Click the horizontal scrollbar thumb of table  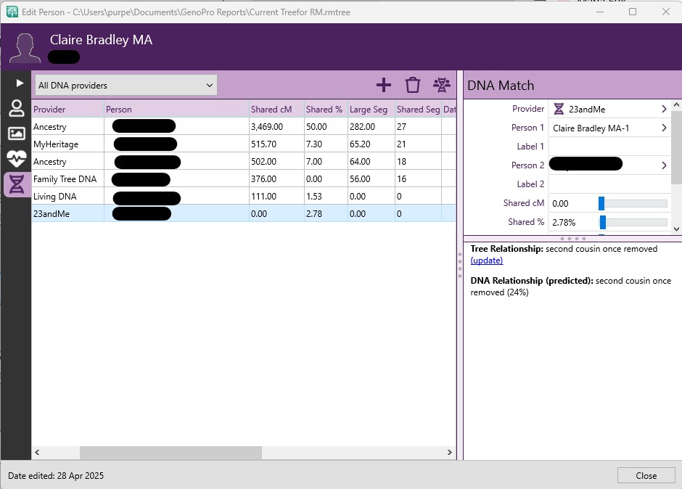[170, 453]
